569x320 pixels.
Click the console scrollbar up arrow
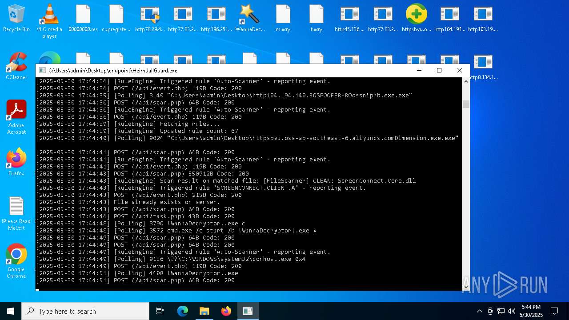pos(466,81)
